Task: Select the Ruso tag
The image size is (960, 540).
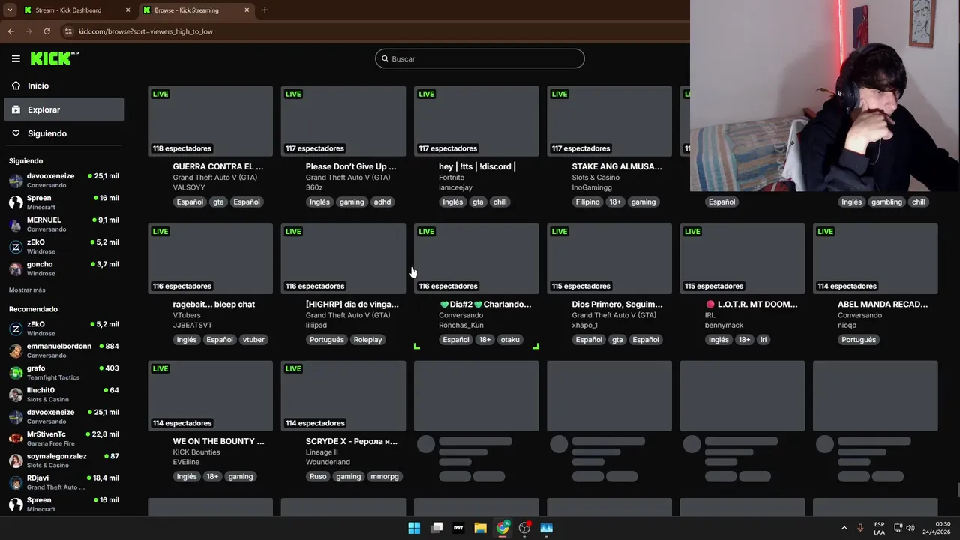Action: [318, 476]
